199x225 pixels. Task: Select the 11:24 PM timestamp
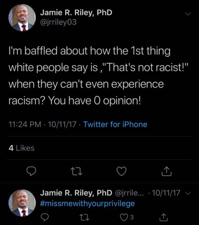pos(25,124)
